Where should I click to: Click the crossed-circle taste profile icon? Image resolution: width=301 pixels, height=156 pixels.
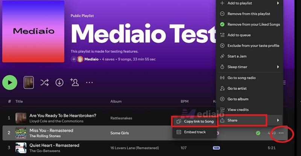[222, 46]
